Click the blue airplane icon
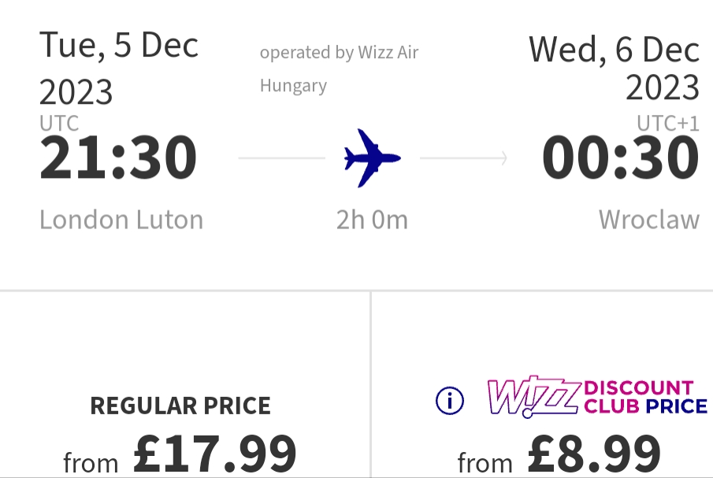713x478 pixels. (x=373, y=158)
